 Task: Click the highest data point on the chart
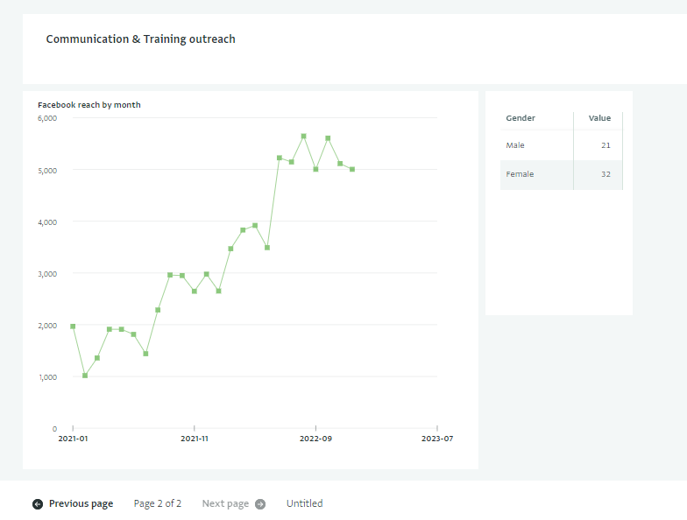coord(303,137)
